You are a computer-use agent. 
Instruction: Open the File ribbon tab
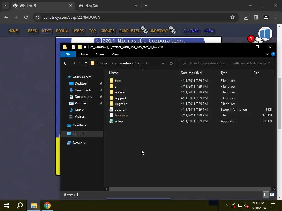68,54
